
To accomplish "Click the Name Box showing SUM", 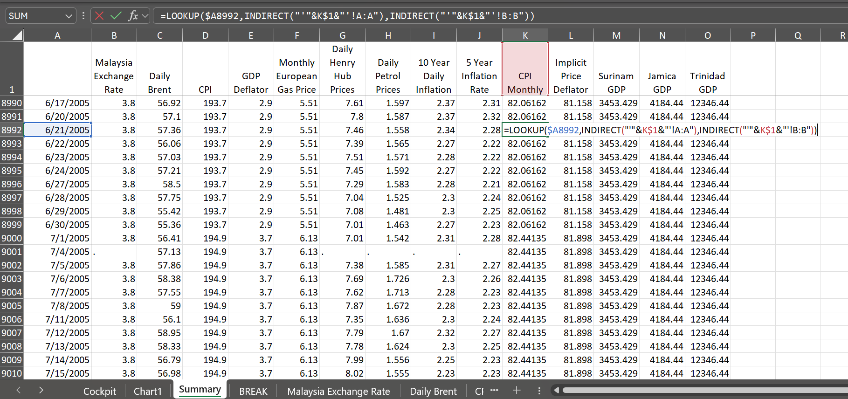I will pyautogui.click(x=35, y=16).
